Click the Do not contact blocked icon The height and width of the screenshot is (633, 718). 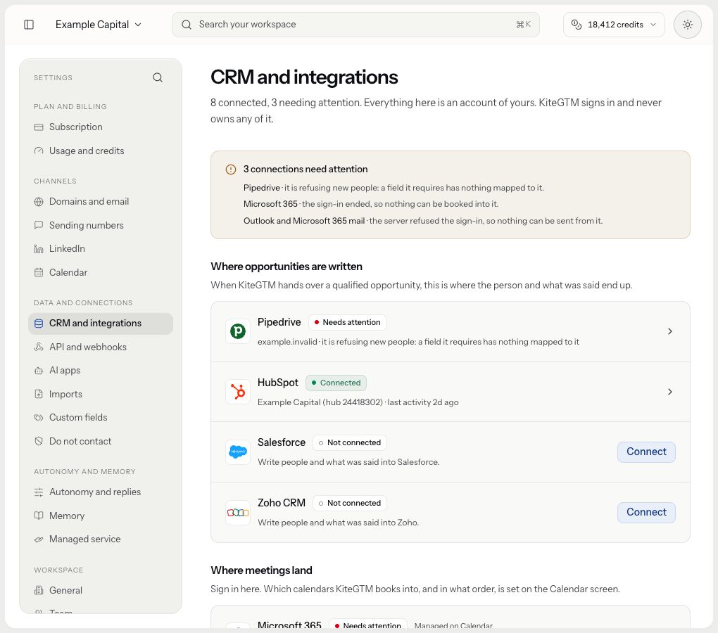(x=39, y=442)
